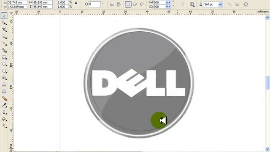Click the vertical scale factor field
270x152 pixels.
coord(62,7)
